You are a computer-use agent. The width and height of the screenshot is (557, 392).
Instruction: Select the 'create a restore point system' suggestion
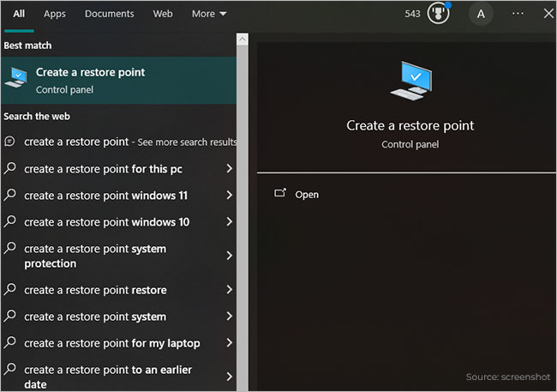(x=118, y=317)
